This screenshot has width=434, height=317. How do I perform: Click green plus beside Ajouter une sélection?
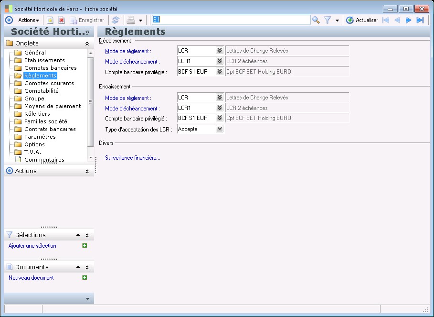click(x=85, y=245)
